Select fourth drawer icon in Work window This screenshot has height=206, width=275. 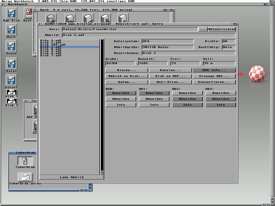pyautogui.click(x=105, y=18)
